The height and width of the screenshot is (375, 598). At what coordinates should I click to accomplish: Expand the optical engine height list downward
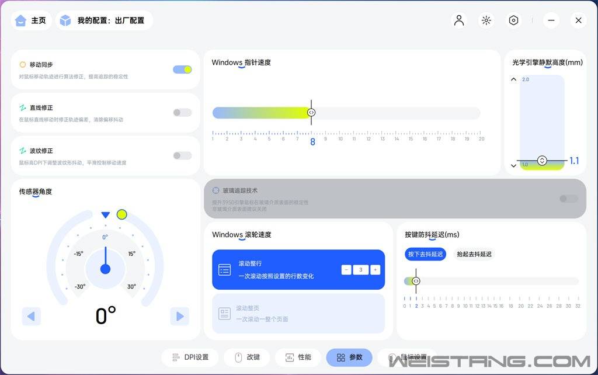click(x=514, y=166)
